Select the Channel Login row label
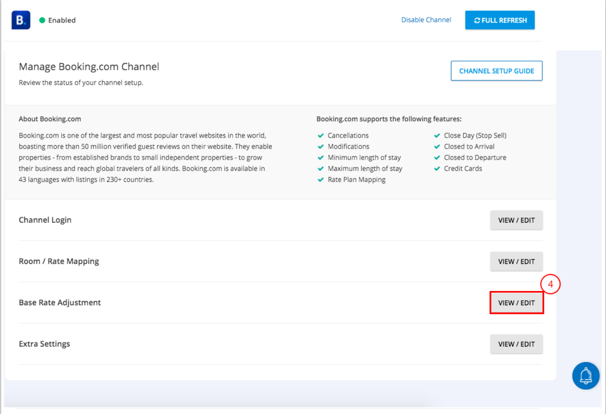 (45, 220)
